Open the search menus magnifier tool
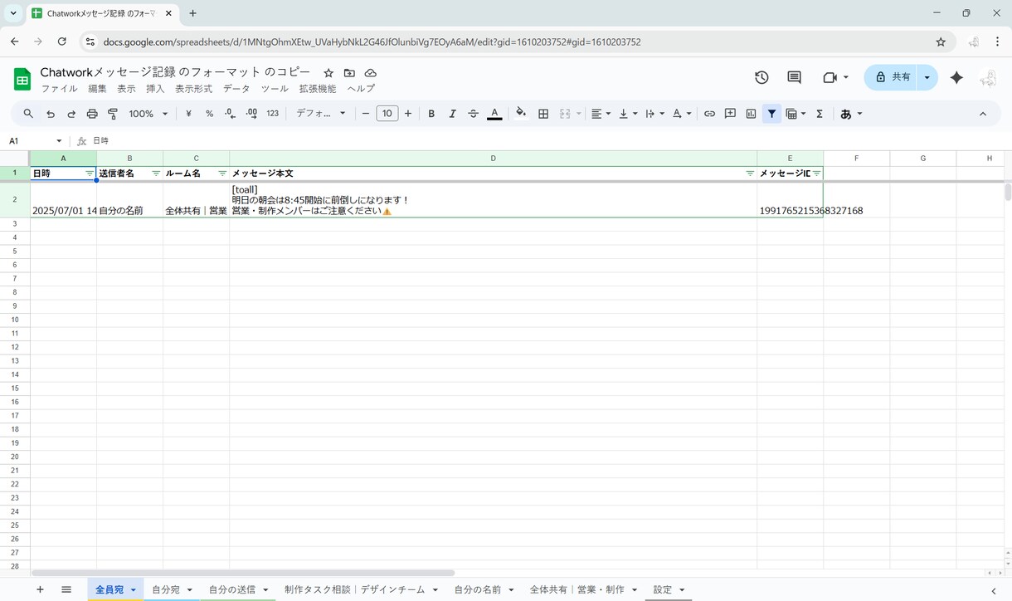The image size is (1012, 601). [28, 114]
